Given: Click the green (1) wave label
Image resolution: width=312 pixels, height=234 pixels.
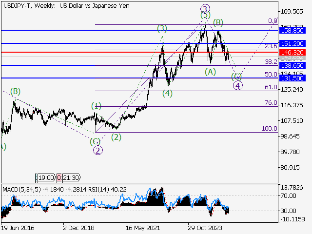Looking at the screenshot, I should (x=97, y=106).
